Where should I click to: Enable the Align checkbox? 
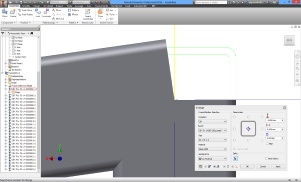click(x=267, y=143)
